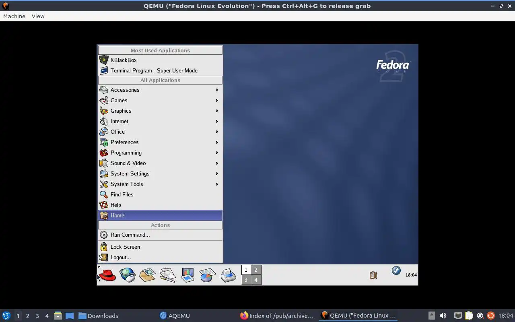This screenshot has height=322, width=515.
Task: Click the red hat menu launcher
Action: (107, 275)
